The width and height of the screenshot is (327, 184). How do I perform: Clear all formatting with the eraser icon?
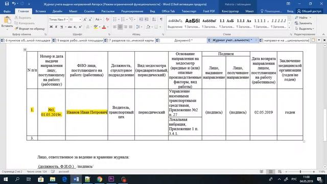coord(107,19)
